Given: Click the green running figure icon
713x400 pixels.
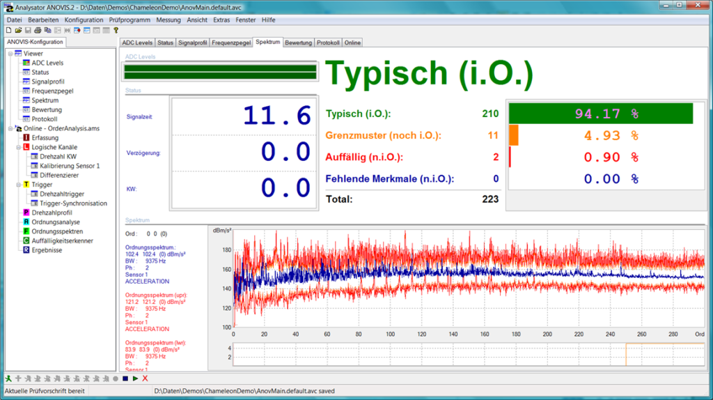Looking at the screenshot, I should click(x=8, y=378).
